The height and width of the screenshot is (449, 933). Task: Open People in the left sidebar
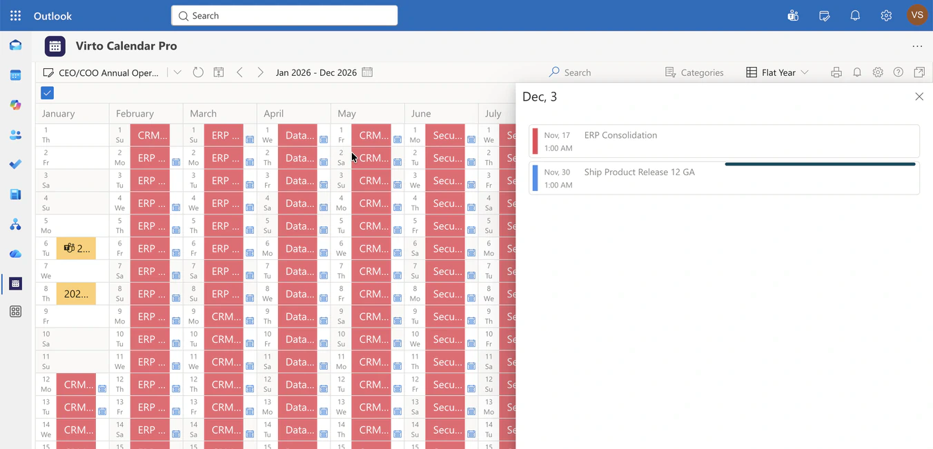pyautogui.click(x=15, y=135)
